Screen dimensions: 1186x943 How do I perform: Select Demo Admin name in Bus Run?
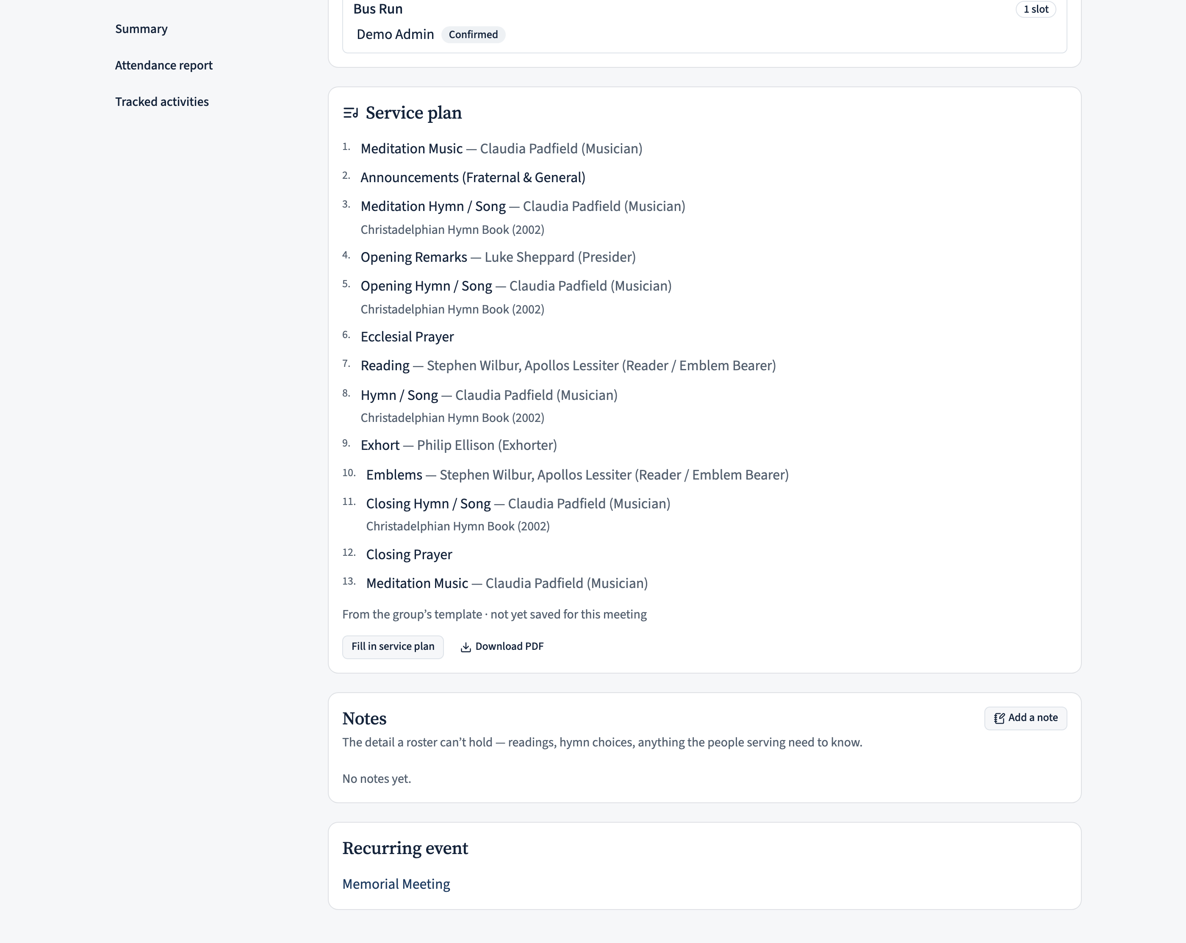pyautogui.click(x=395, y=34)
